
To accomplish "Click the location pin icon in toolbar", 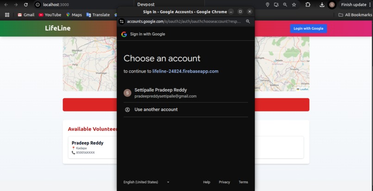I will [267, 5].
